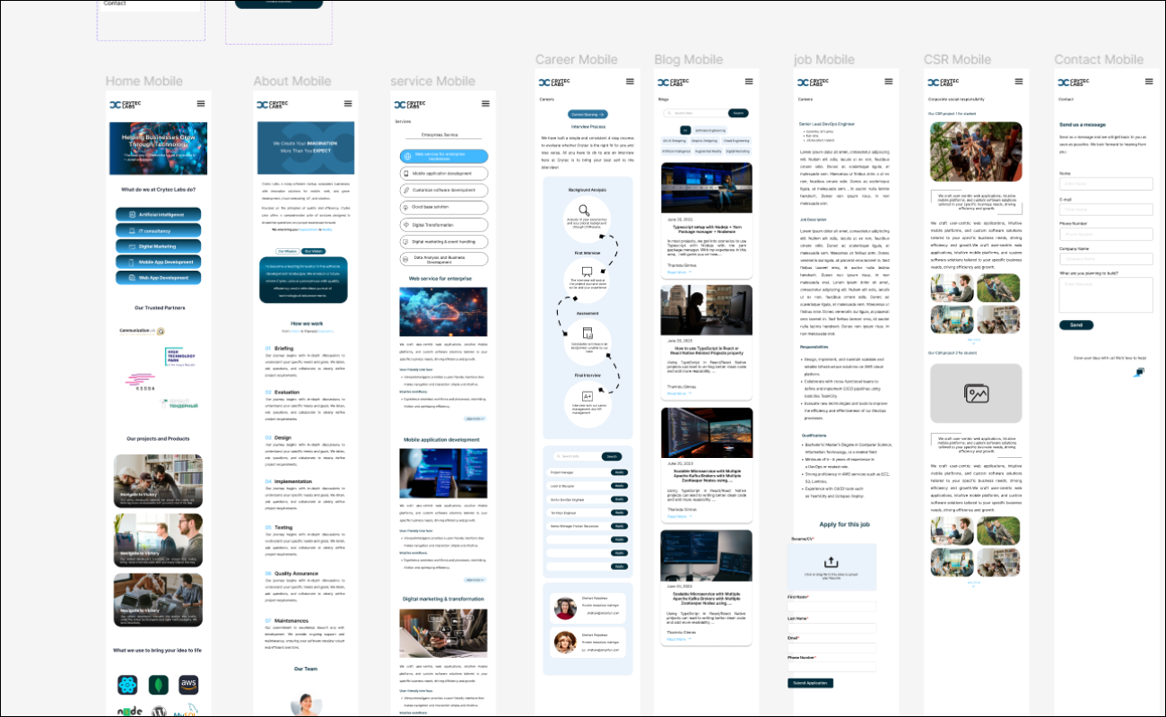Image resolution: width=1166 pixels, height=717 pixels.
Task: Click the blog search input field
Action: [695, 113]
